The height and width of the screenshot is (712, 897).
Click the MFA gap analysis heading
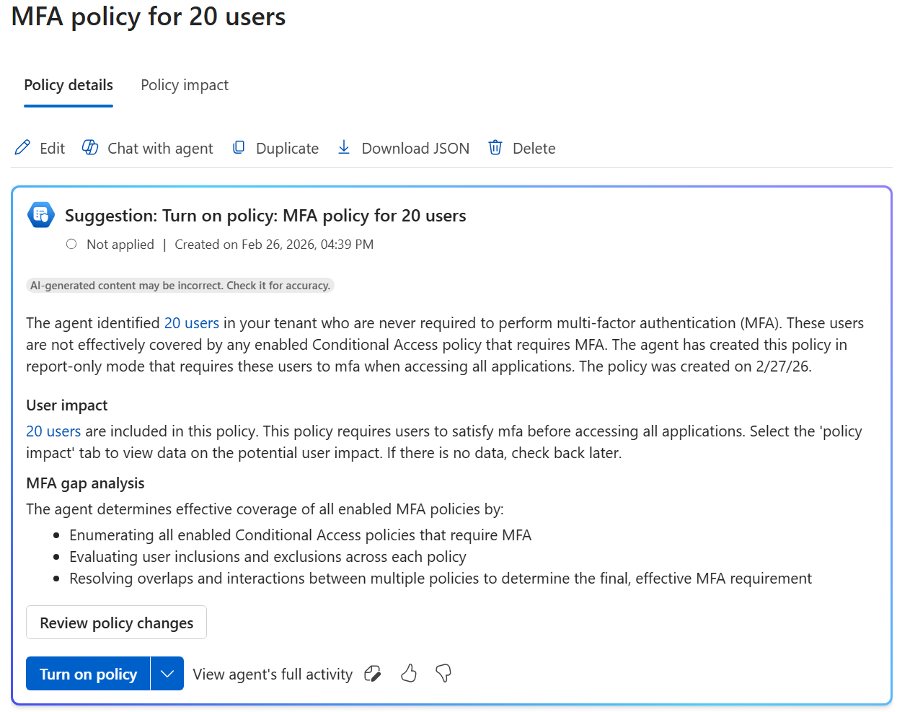point(85,483)
